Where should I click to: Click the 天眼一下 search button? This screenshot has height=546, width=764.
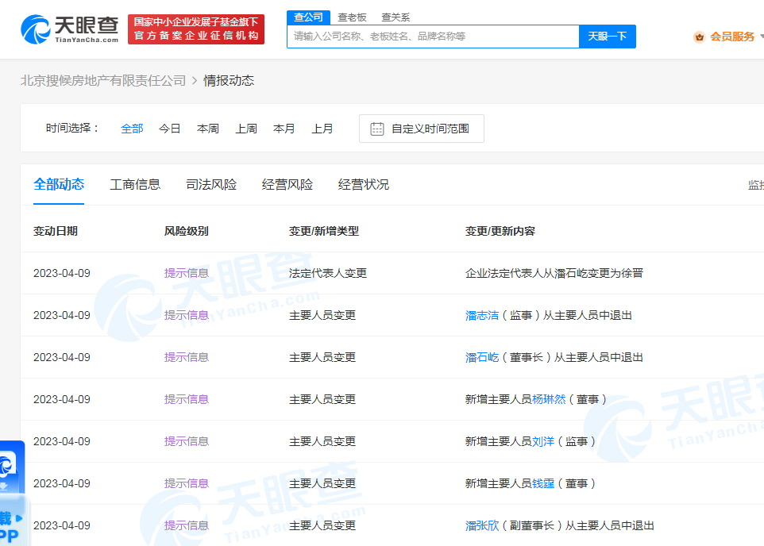click(x=607, y=37)
